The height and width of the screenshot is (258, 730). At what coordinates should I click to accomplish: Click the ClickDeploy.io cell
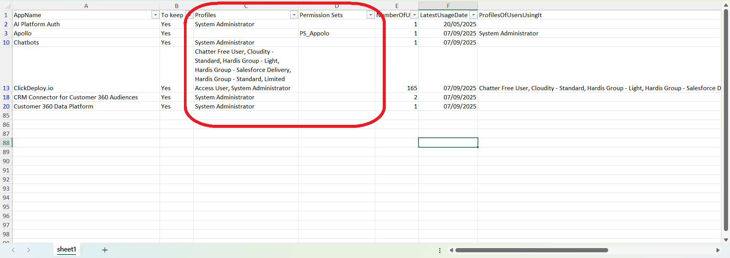coord(86,88)
